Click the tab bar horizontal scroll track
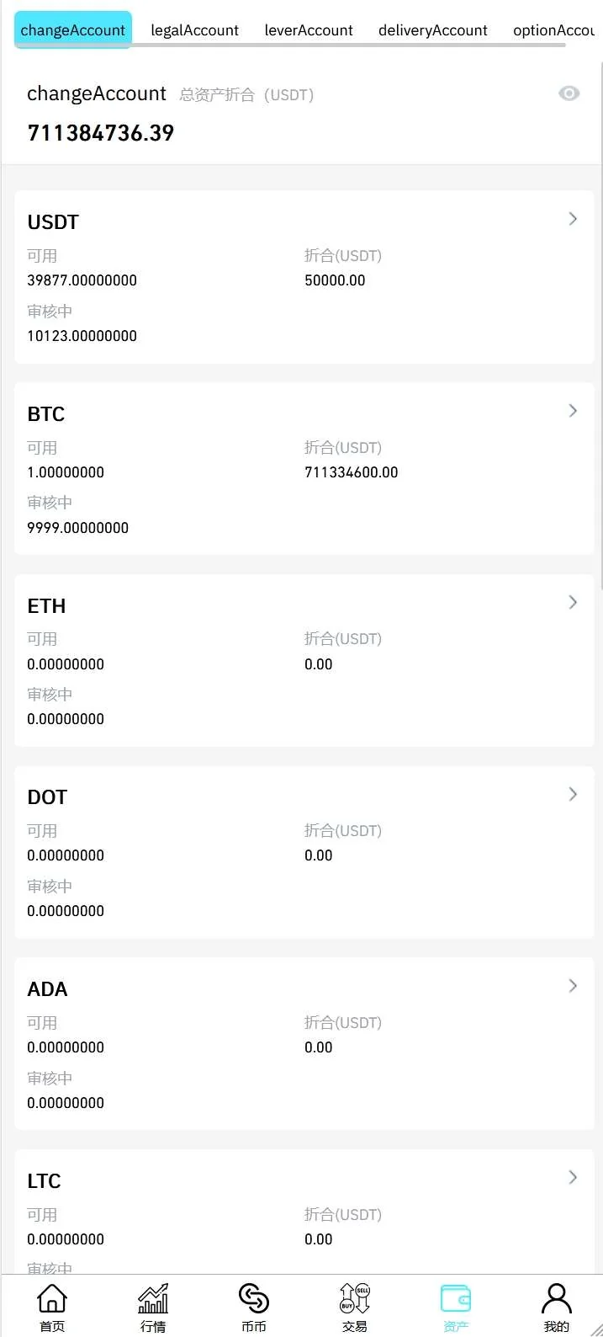The image size is (603, 1337). tap(353, 45)
